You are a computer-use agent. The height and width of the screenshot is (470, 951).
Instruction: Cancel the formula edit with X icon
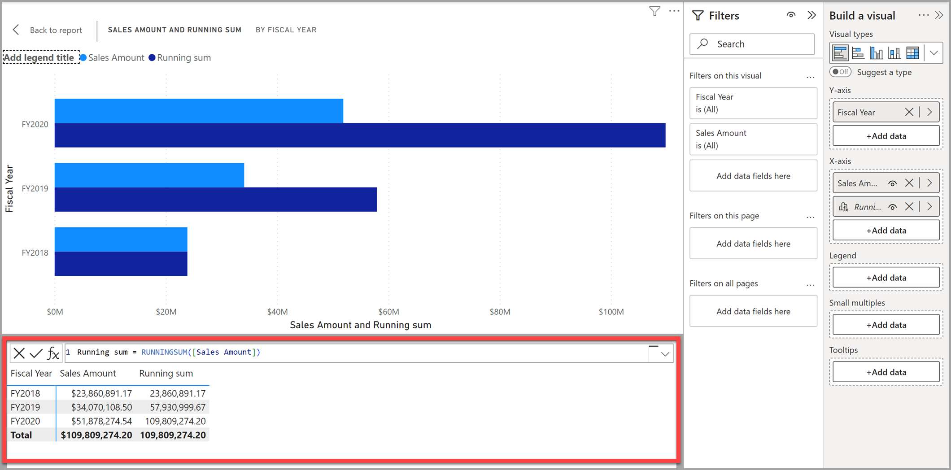19,353
